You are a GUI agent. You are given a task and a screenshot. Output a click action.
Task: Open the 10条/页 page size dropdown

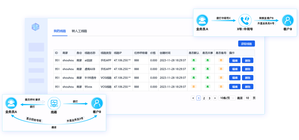(x=227, y=98)
